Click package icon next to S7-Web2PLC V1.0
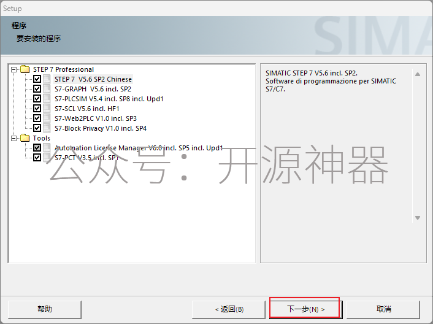 click(x=47, y=118)
